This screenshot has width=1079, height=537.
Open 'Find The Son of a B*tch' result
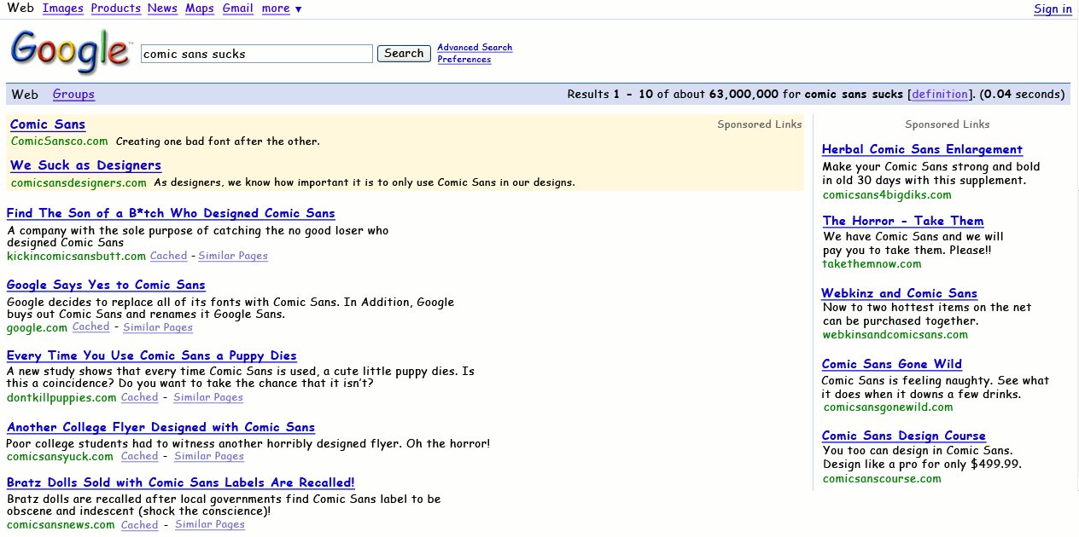[x=171, y=213]
